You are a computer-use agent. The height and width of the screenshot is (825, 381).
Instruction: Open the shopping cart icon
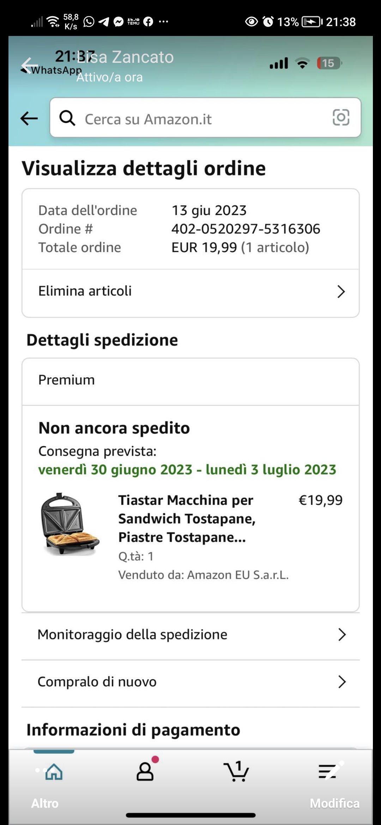236,771
